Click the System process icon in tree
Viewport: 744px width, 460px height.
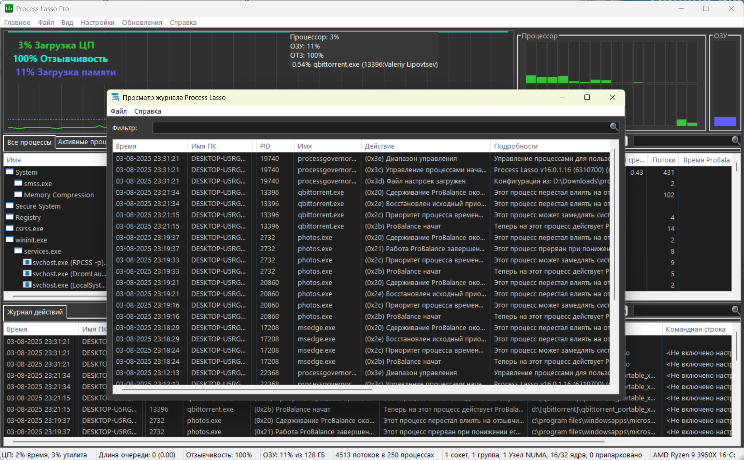10,172
